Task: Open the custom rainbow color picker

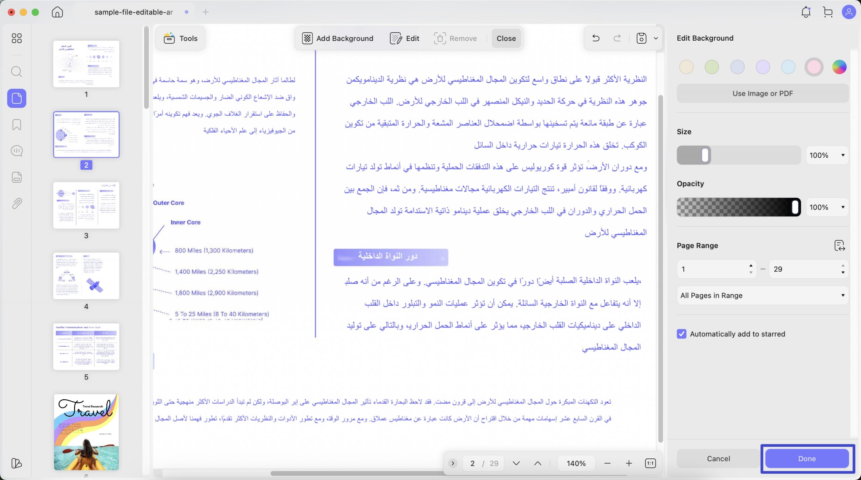Action: pos(839,67)
